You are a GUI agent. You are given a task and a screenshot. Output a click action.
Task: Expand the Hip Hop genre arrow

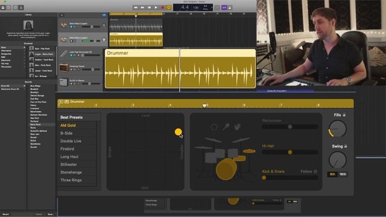[x=24, y=63]
